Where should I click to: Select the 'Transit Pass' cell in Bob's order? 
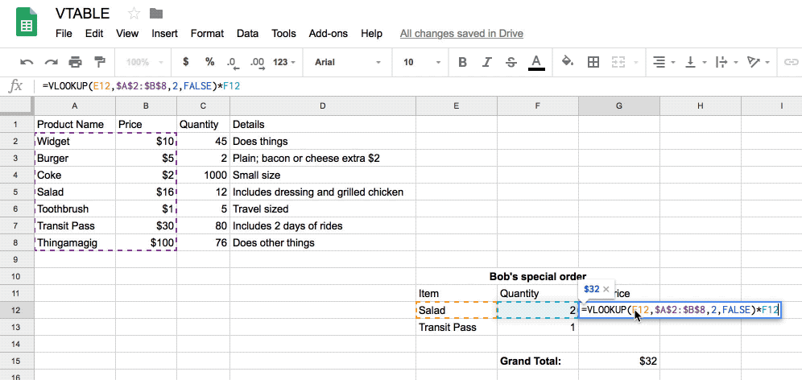click(x=457, y=328)
